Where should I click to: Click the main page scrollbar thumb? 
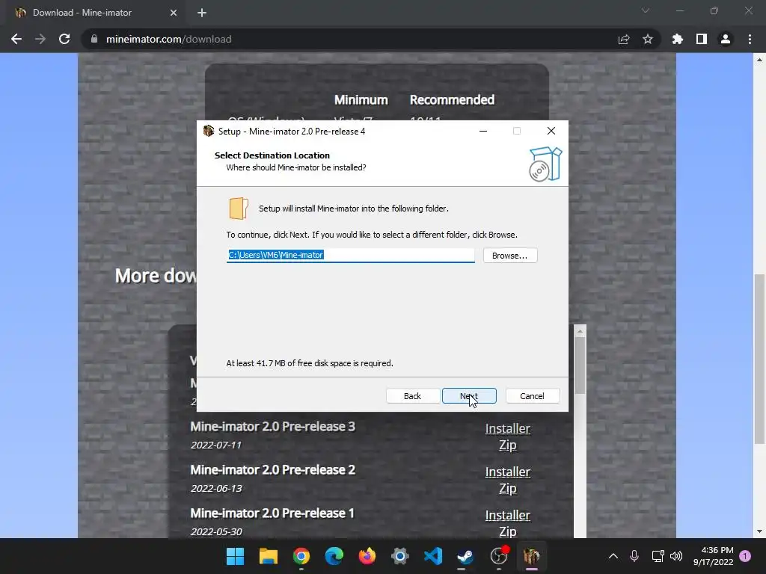pyautogui.click(x=759, y=359)
